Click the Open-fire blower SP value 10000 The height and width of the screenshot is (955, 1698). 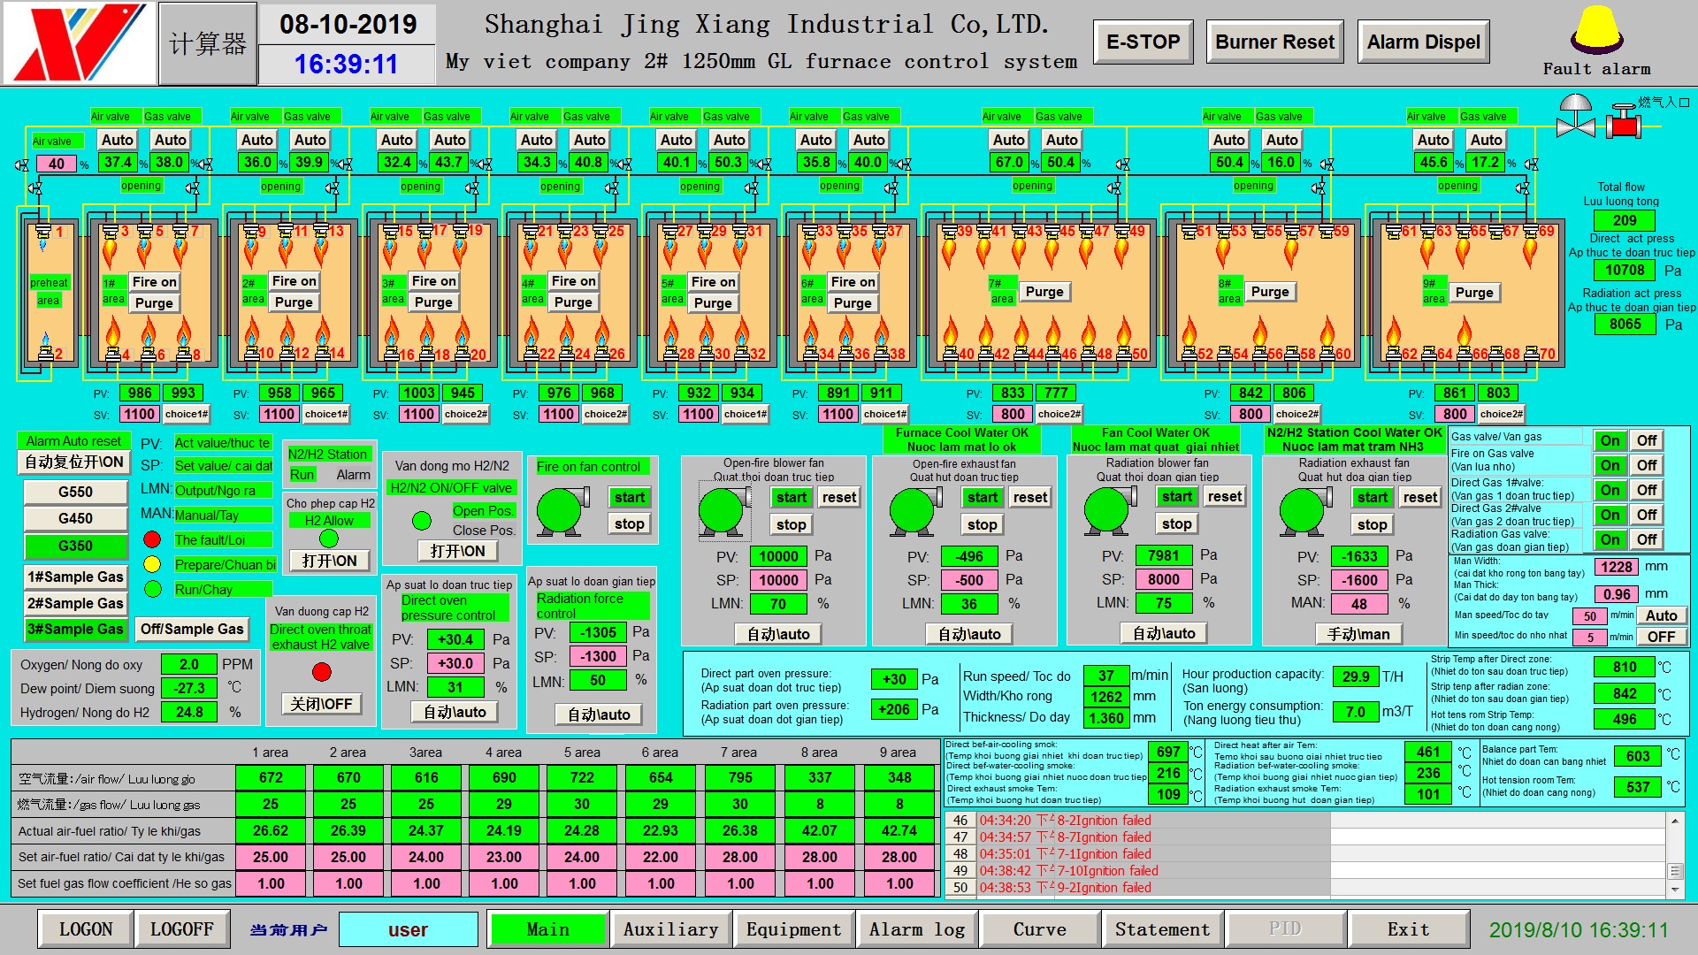pos(778,580)
